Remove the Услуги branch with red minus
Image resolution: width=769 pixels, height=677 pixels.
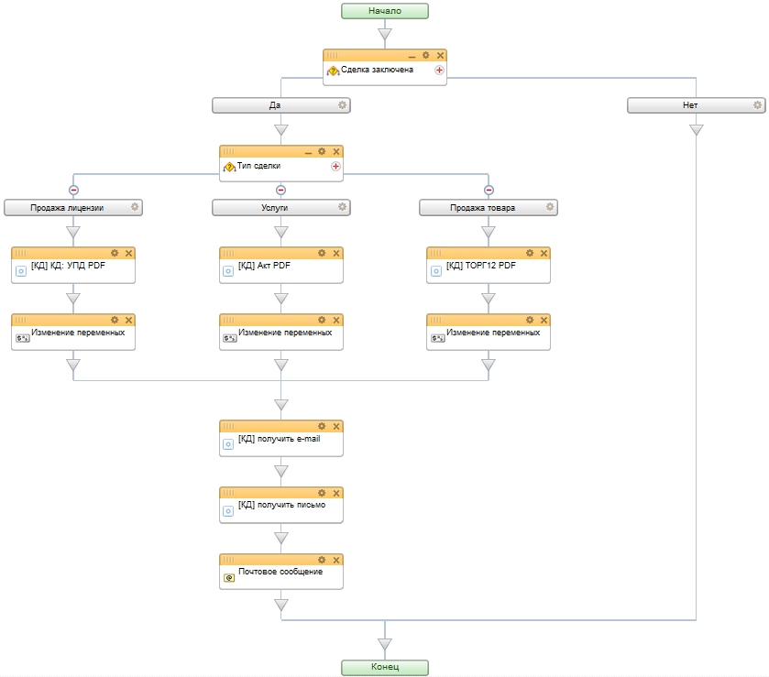[281, 190]
